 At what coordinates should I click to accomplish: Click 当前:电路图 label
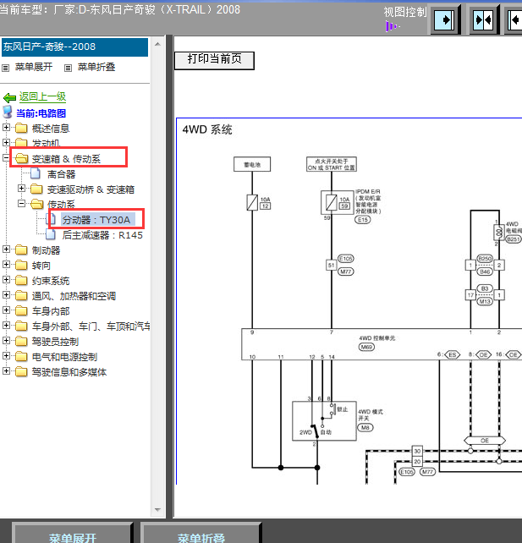[41, 113]
